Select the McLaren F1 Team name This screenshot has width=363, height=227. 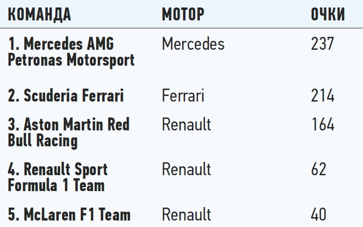[x=69, y=215]
